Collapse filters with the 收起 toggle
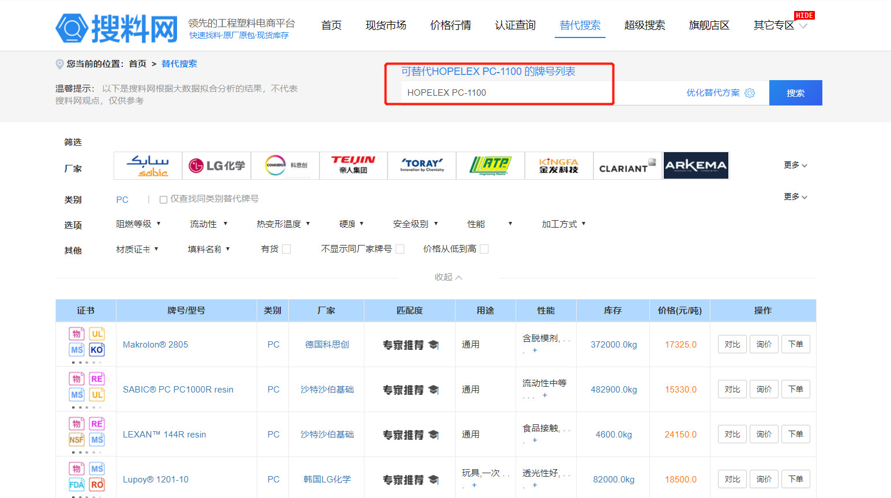891x498 pixels. tap(448, 277)
